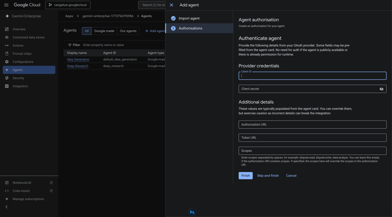Click the Add agent button
Screen dimensions: 392x217
(155, 31)
